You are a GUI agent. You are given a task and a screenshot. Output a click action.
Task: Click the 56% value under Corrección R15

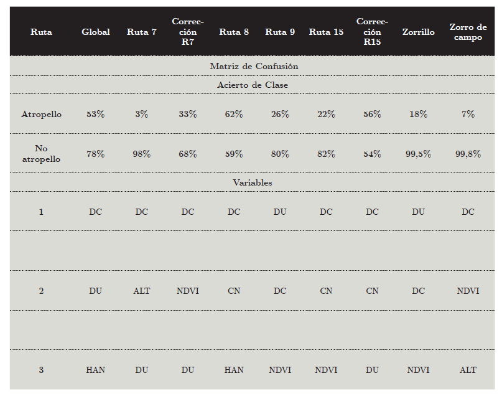[372, 114]
